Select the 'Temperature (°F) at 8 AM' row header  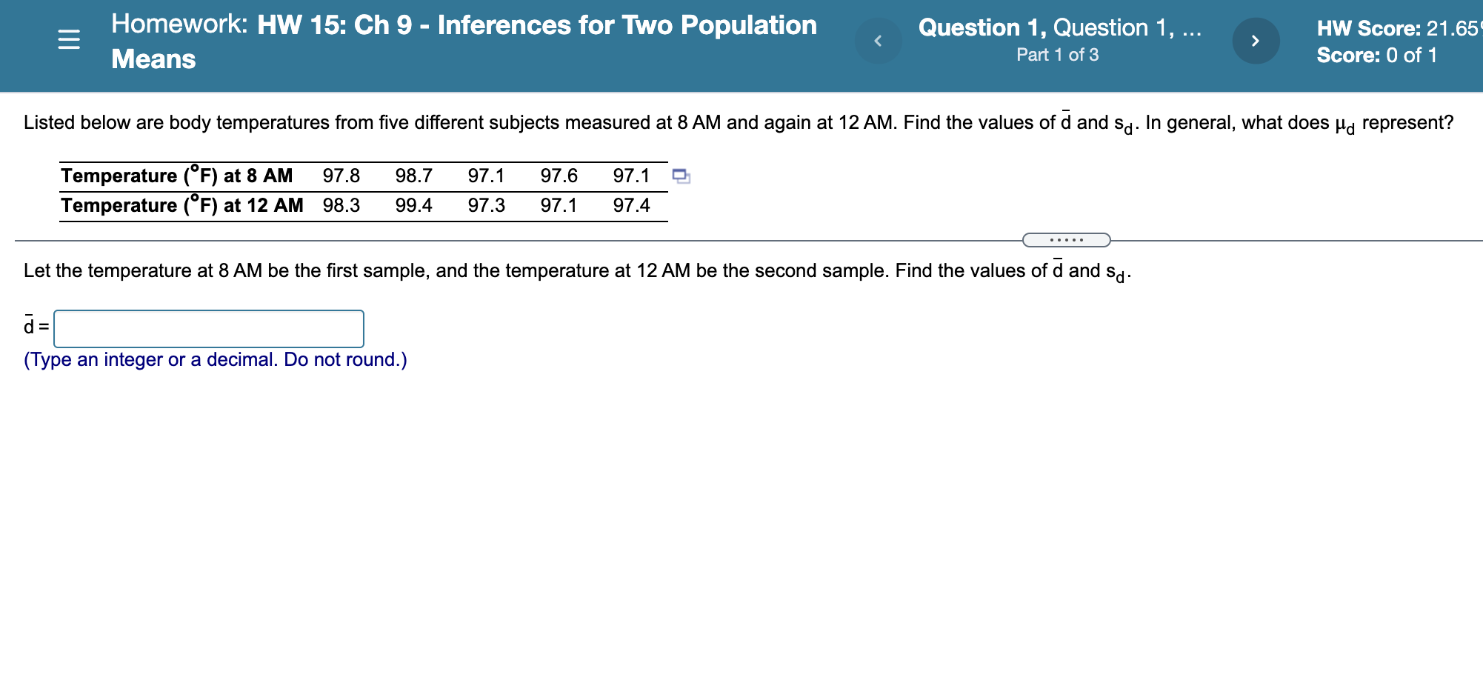coord(177,176)
